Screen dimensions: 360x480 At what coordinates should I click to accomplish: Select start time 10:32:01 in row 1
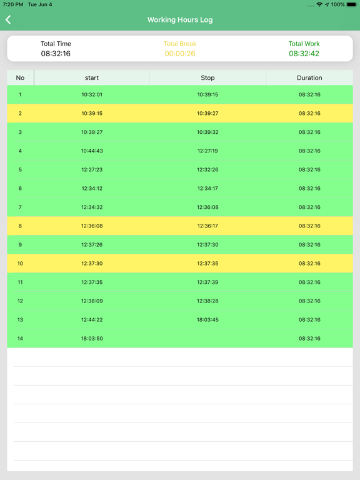[92, 94]
